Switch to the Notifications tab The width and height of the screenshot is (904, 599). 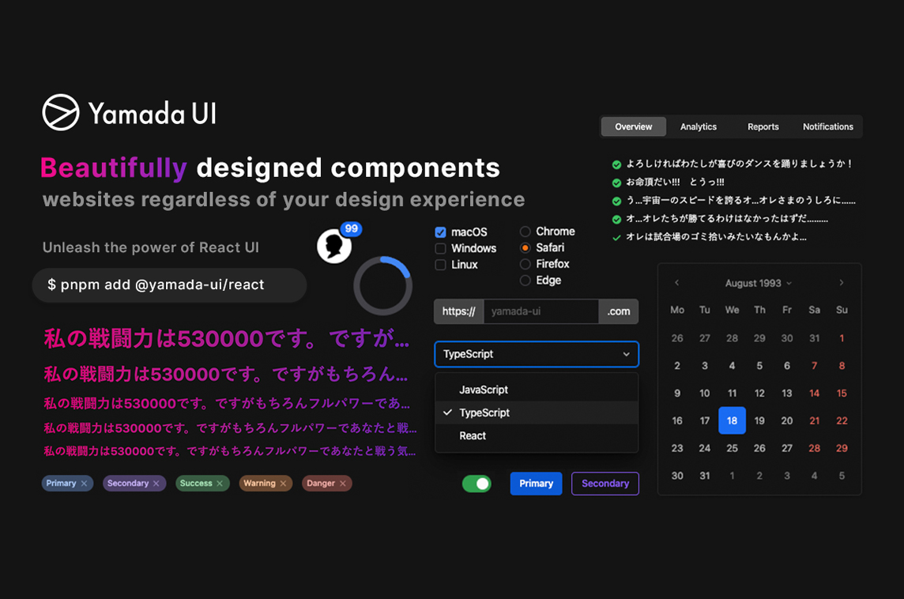click(x=828, y=127)
